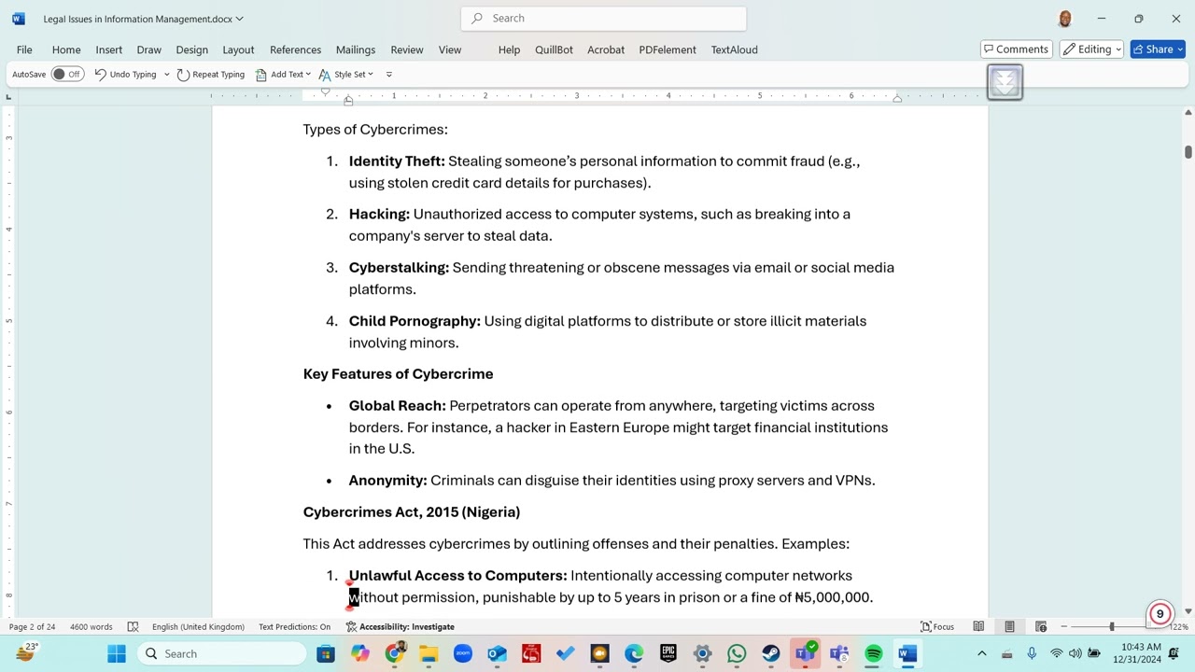Open File Explorer from the taskbar
Screen dimensions: 1195x672
coord(429,653)
